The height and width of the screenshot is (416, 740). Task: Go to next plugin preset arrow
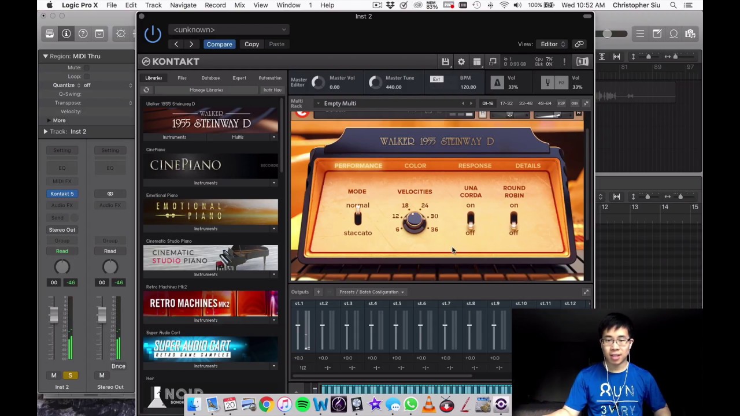tap(191, 44)
